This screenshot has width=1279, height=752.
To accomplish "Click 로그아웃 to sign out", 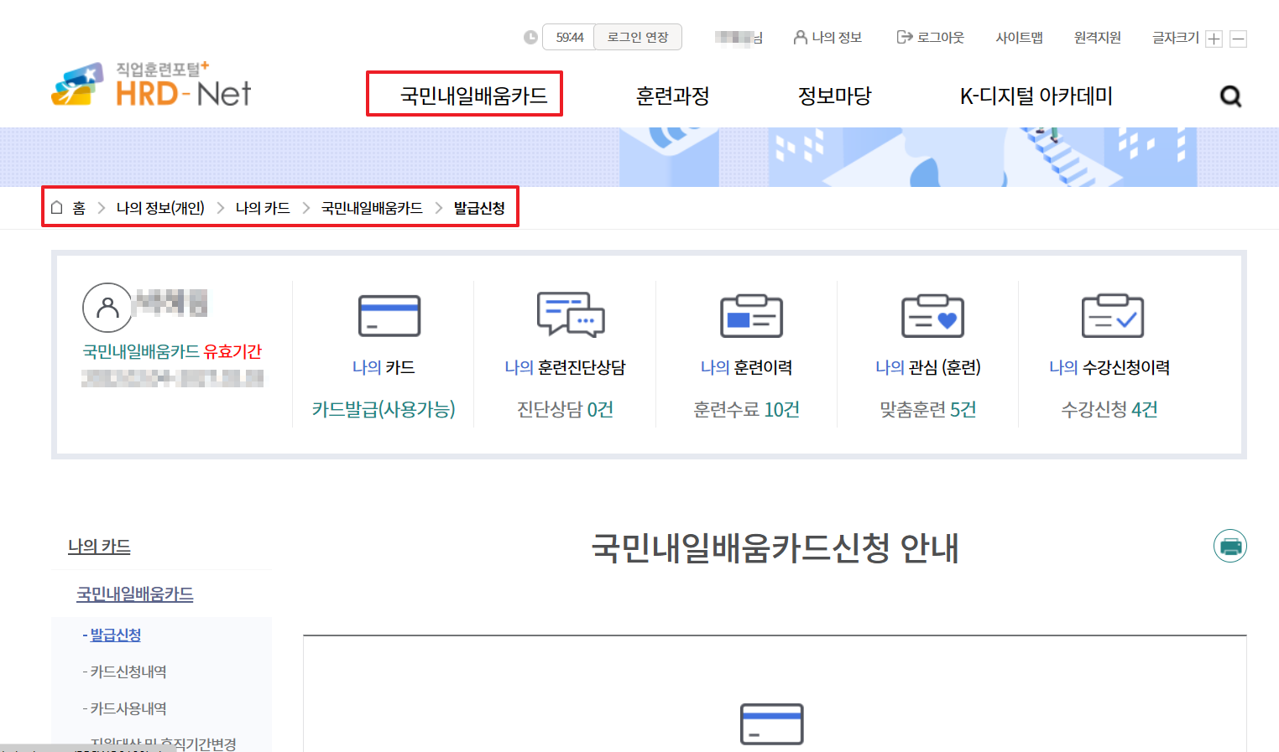I will pyautogui.click(x=931, y=37).
